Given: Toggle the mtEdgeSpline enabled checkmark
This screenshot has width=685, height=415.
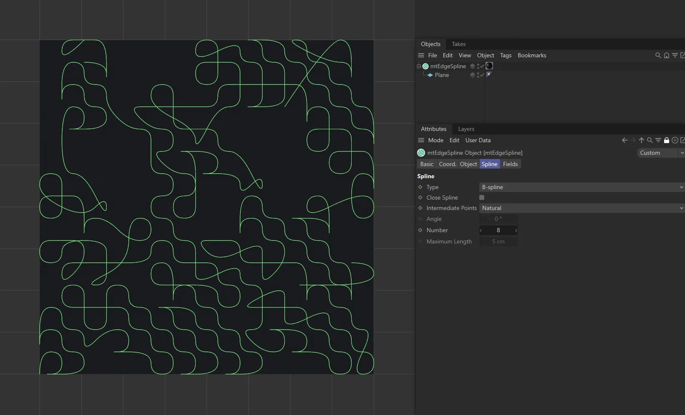Looking at the screenshot, I should 482,66.
